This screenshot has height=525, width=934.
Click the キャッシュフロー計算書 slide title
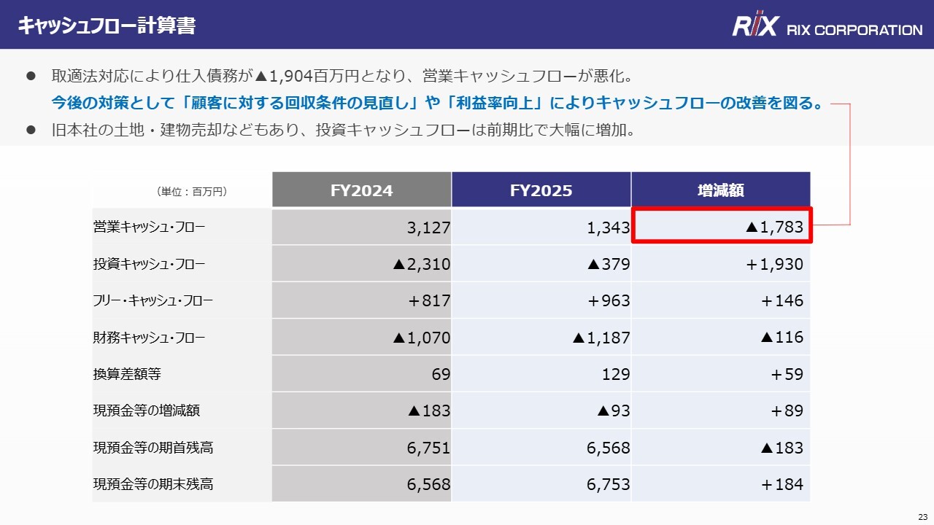107,26
